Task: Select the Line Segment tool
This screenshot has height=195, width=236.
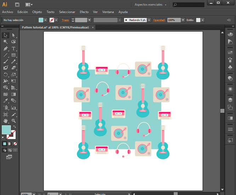Action: tap(6, 55)
